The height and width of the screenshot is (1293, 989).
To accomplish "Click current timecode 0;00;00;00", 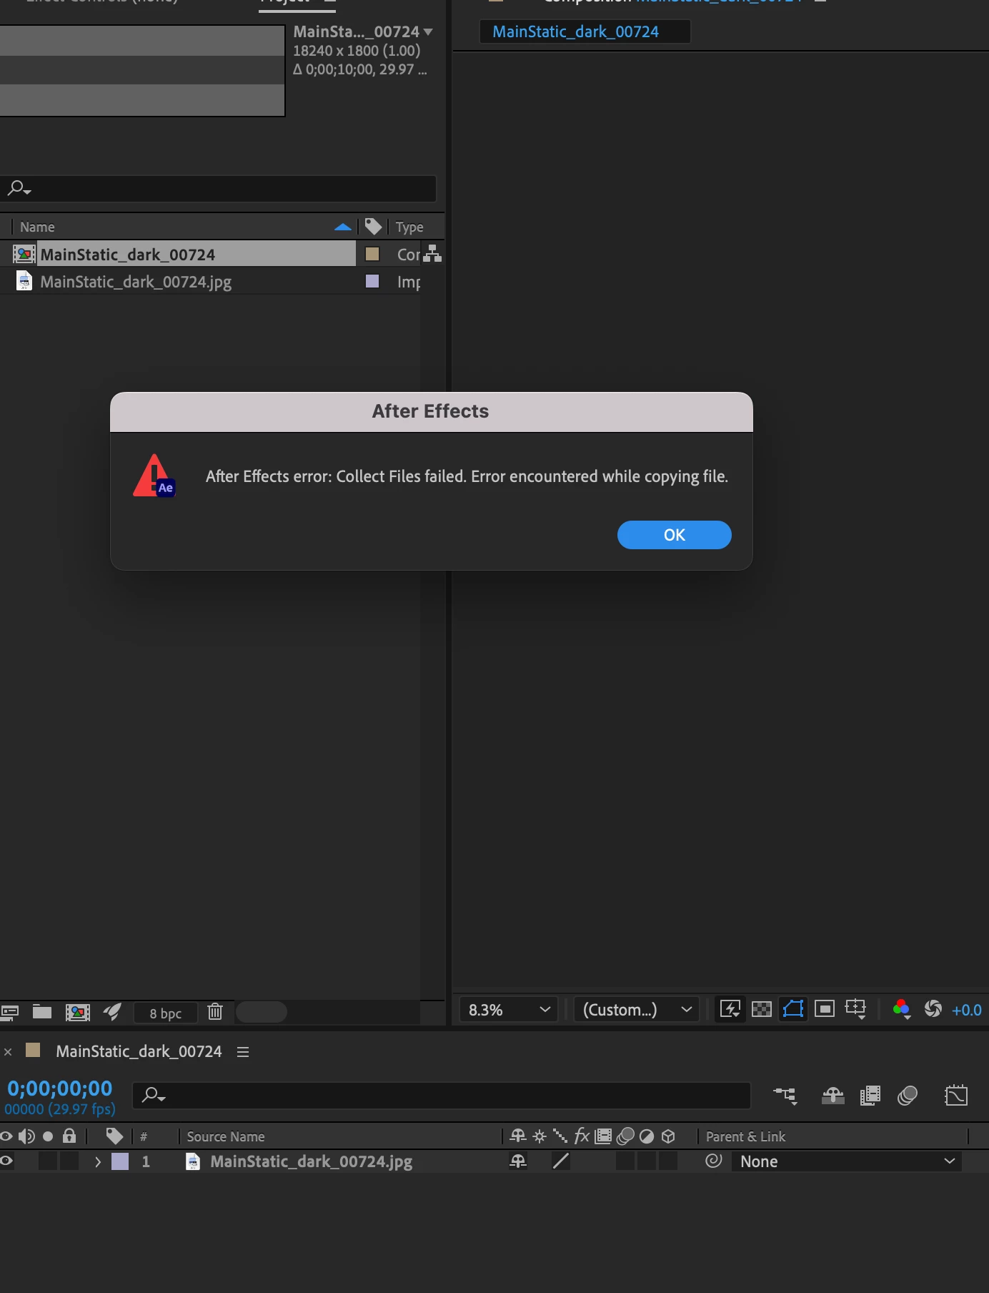I will coord(60,1088).
